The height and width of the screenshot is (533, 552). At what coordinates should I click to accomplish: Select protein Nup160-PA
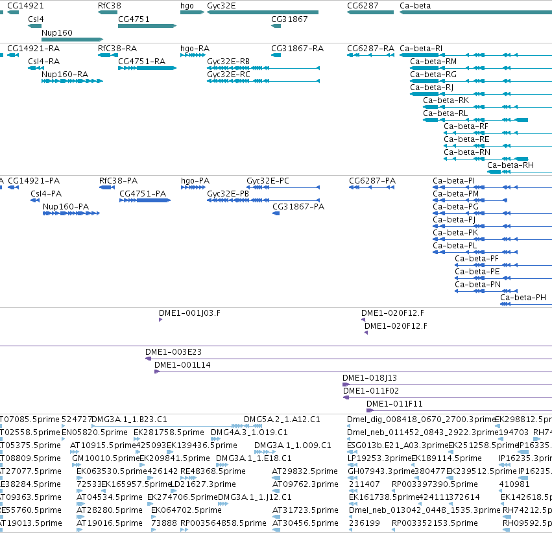(66, 207)
